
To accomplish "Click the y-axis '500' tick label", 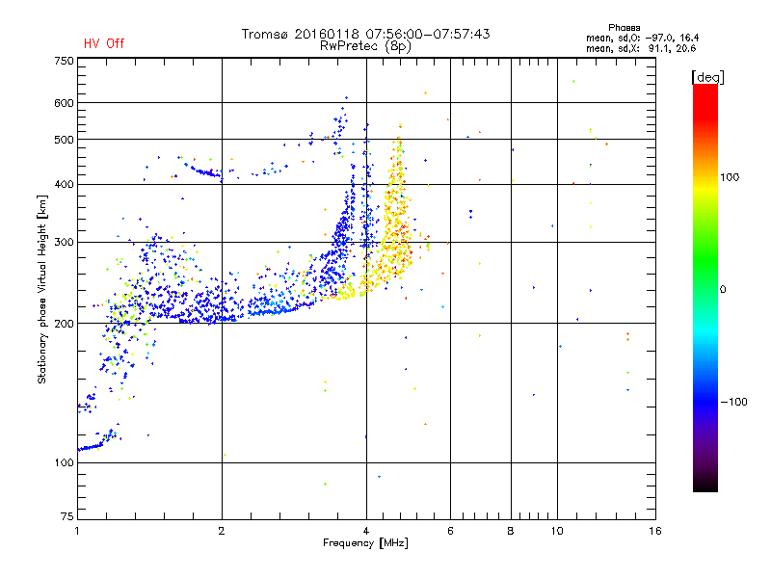I will (x=65, y=140).
